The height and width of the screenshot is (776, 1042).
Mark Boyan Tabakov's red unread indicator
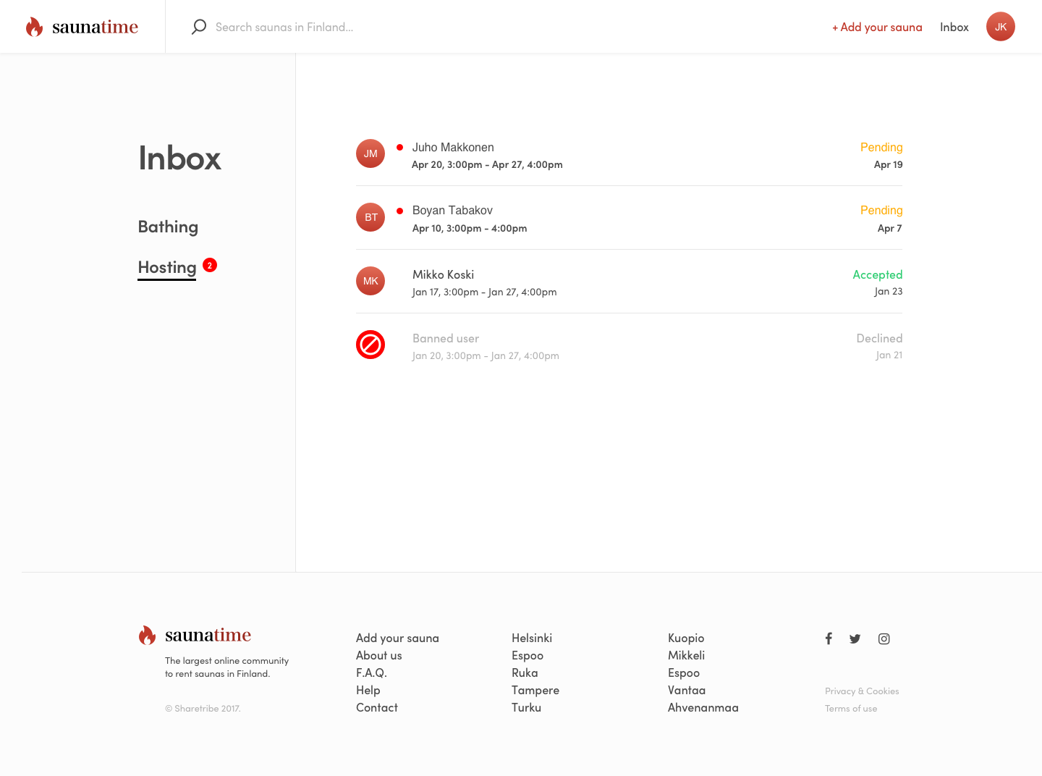pyautogui.click(x=400, y=209)
